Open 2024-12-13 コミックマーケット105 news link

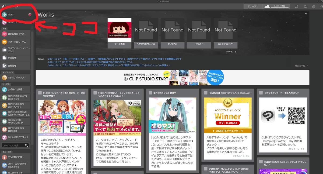click(x=109, y=65)
